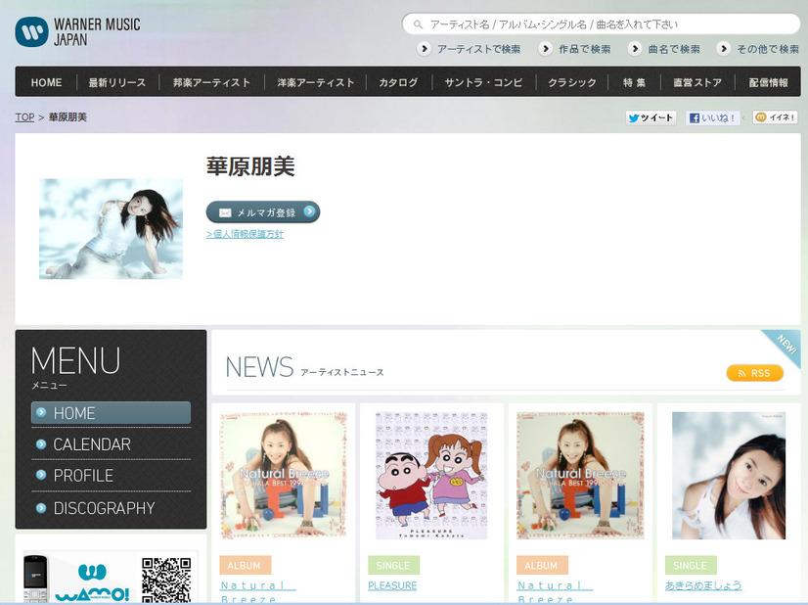
Task: Open the RSS feed button
Action: tap(754, 373)
